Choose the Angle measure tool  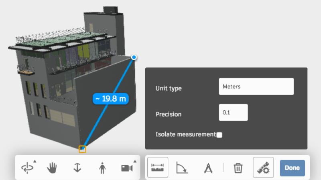point(182,168)
